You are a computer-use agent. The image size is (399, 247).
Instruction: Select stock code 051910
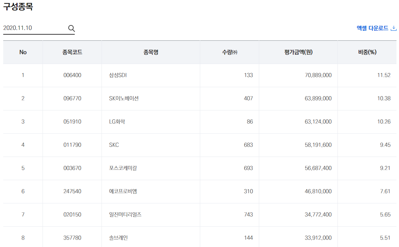[x=72, y=122]
